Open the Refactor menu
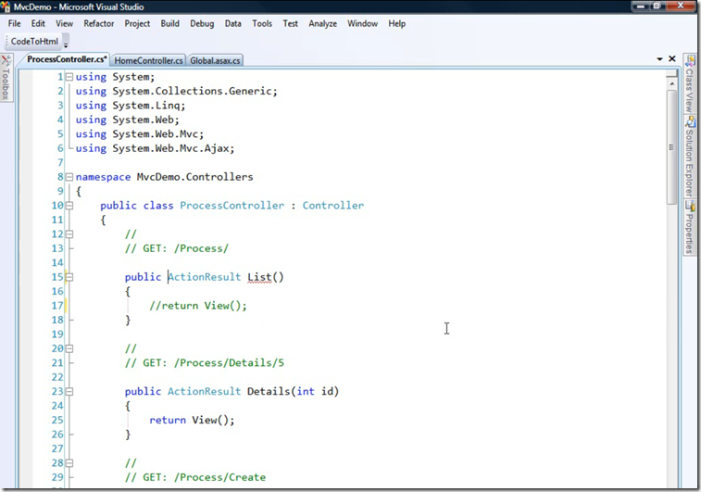Image resolution: width=701 pixels, height=492 pixels. tap(99, 24)
